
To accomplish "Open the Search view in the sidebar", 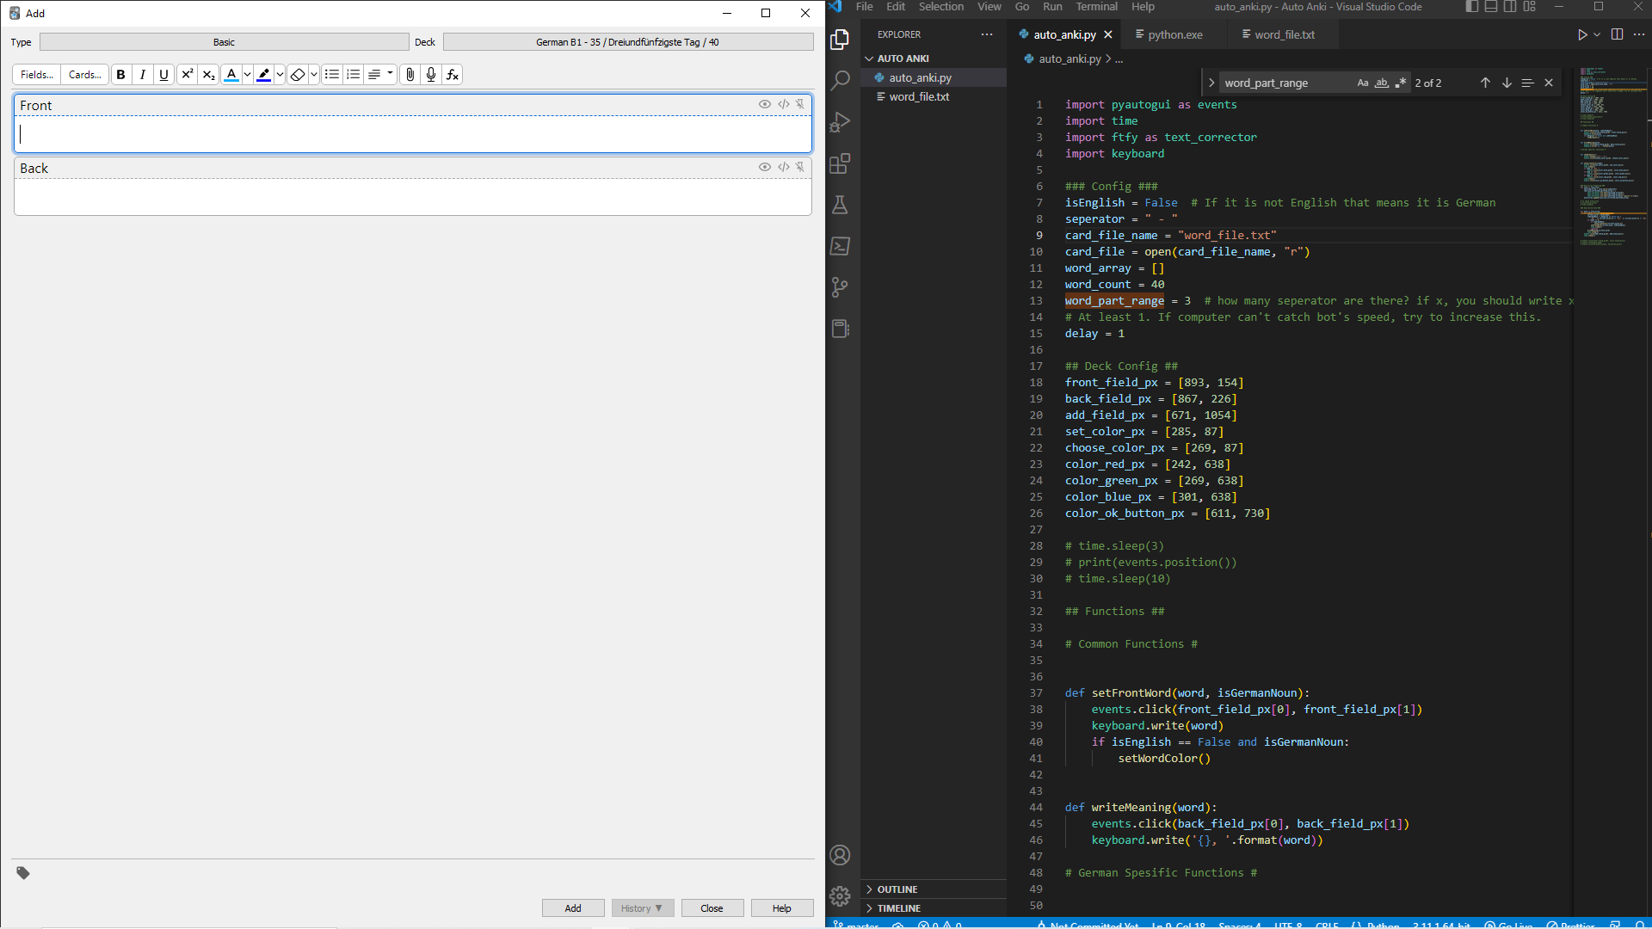I will (840, 79).
